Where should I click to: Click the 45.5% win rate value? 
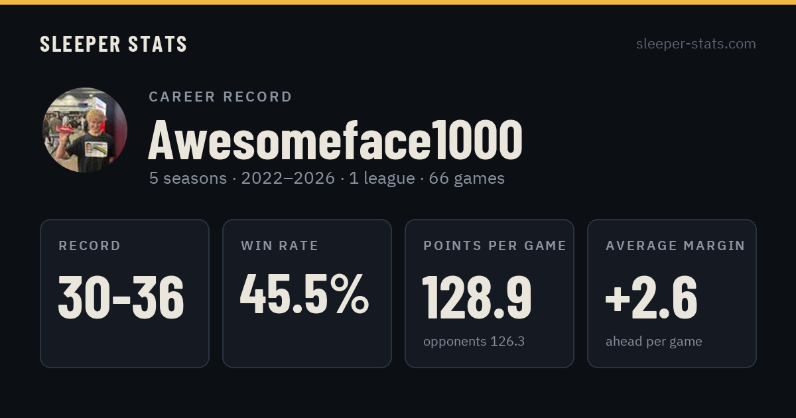click(304, 294)
